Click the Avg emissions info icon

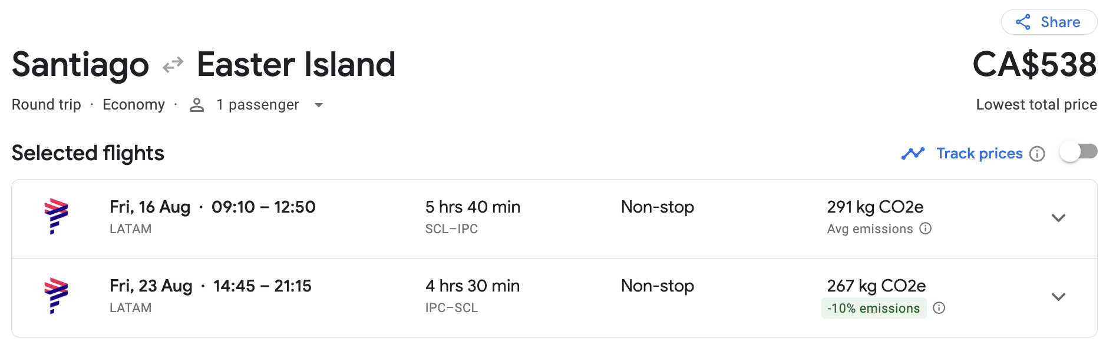click(x=926, y=229)
